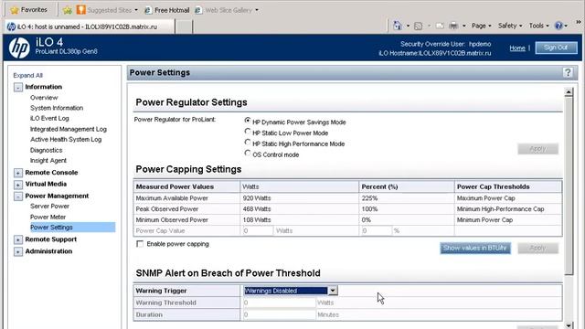The height and width of the screenshot is (329, 585).
Task: Open the Warning Trigger dropdown
Action: (x=291, y=291)
